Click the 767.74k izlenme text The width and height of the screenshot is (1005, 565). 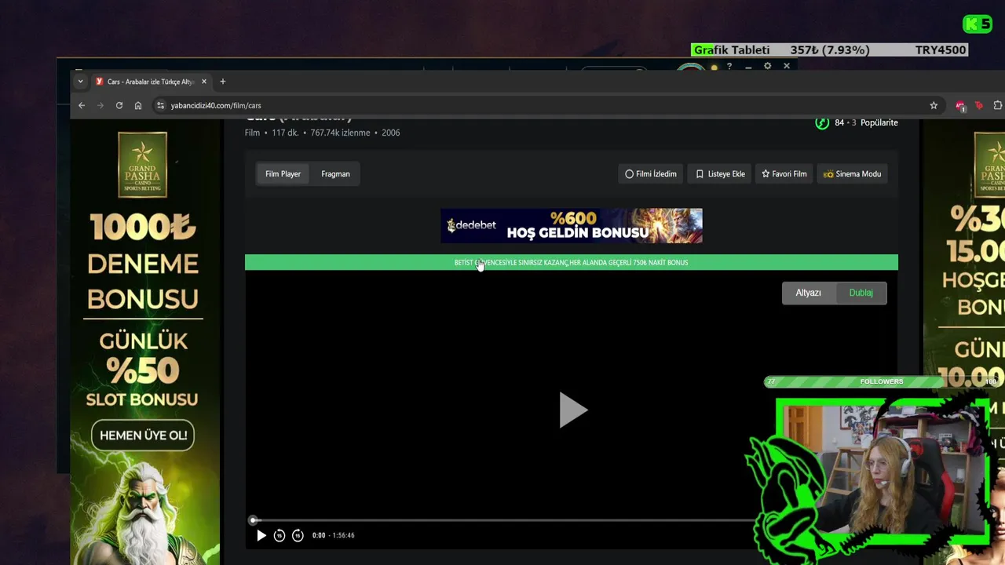[340, 133]
